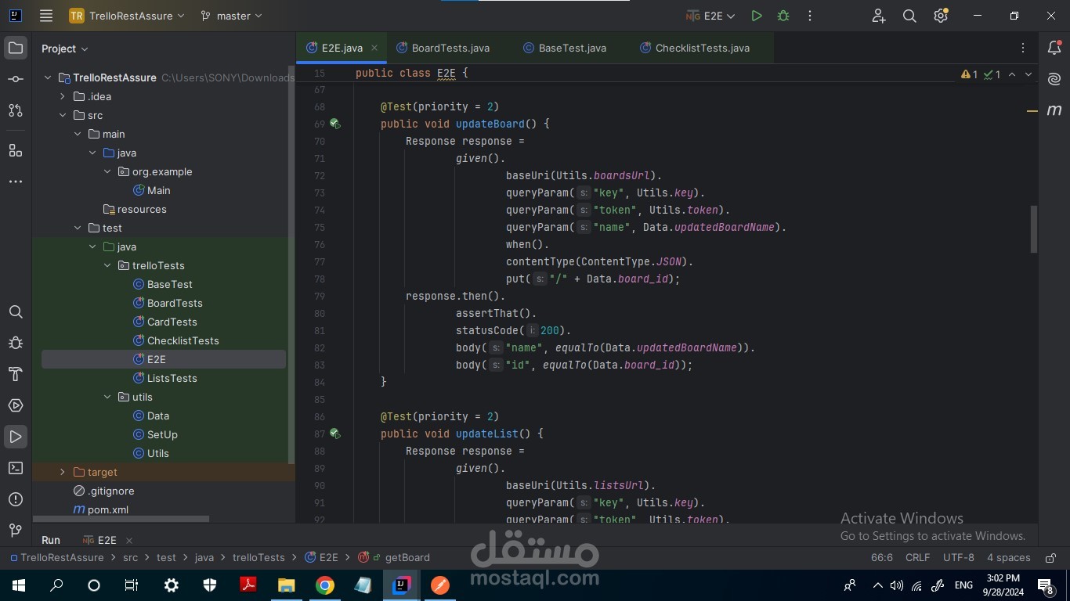Screen dimensions: 1070x601
Task: Open the Find tool window in left sidebar
Action: [16, 311]
